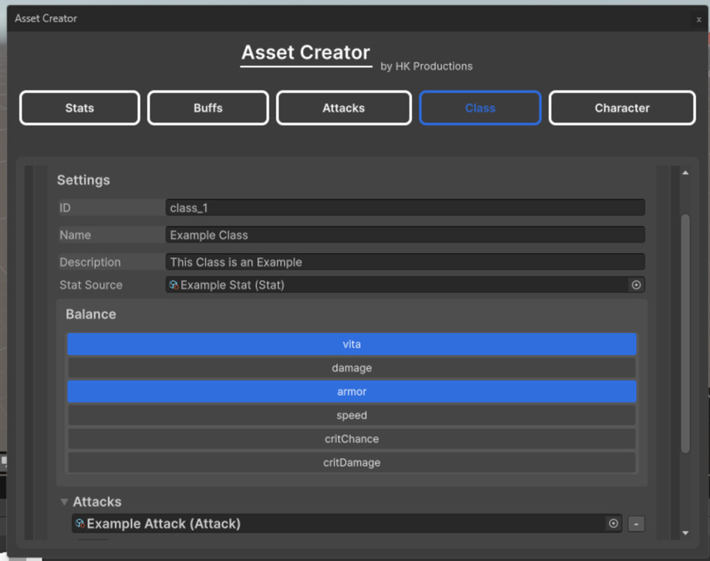Enable the speed balance stat

coord(351,415)
